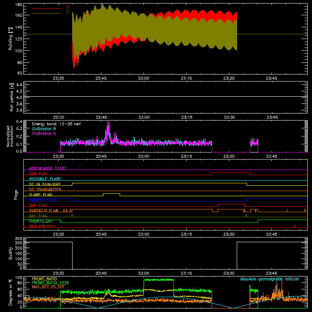Click the 'PARTICLE_FLAG' label

[x=44, y=211]
